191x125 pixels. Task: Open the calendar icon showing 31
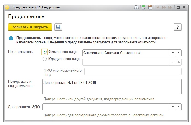pyautogui.click(x=150, y=7)
